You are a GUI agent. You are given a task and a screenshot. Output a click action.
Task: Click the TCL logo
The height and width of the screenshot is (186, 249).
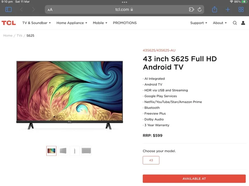9,23
